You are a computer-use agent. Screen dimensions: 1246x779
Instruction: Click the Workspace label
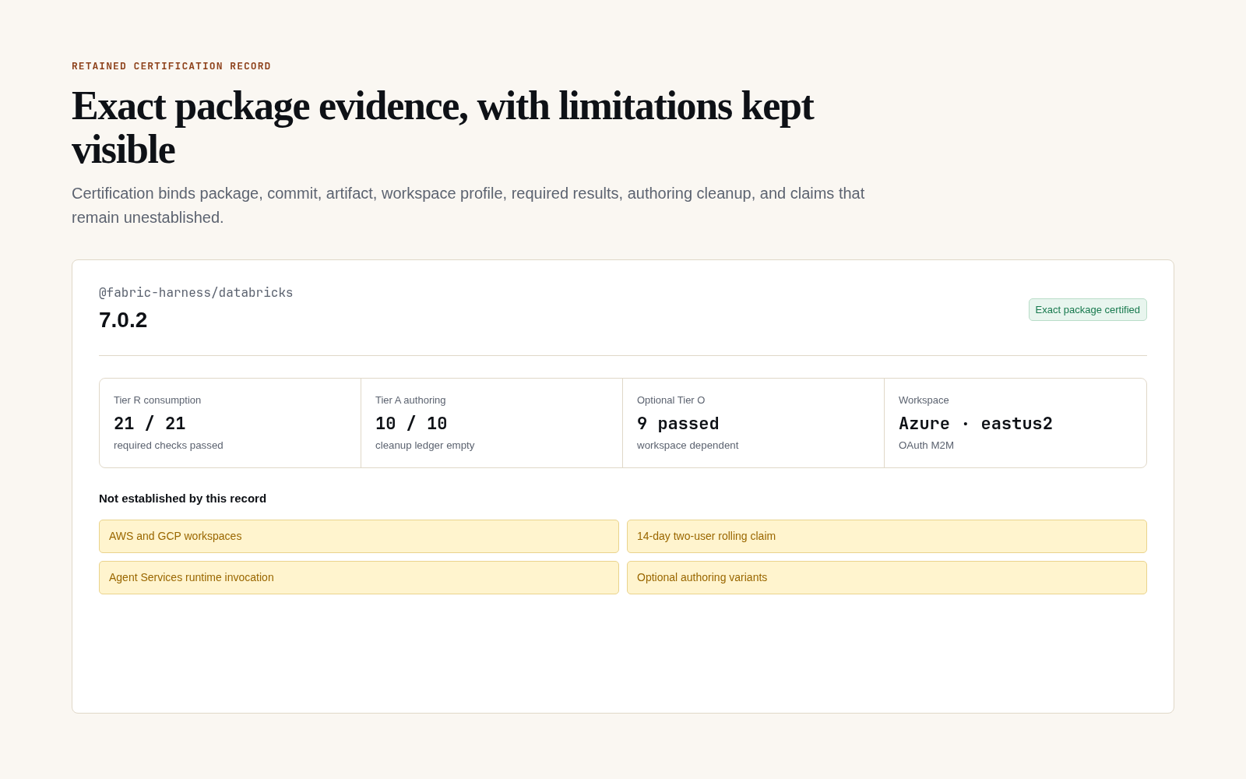pyautogui.click(x=924, y=400)
